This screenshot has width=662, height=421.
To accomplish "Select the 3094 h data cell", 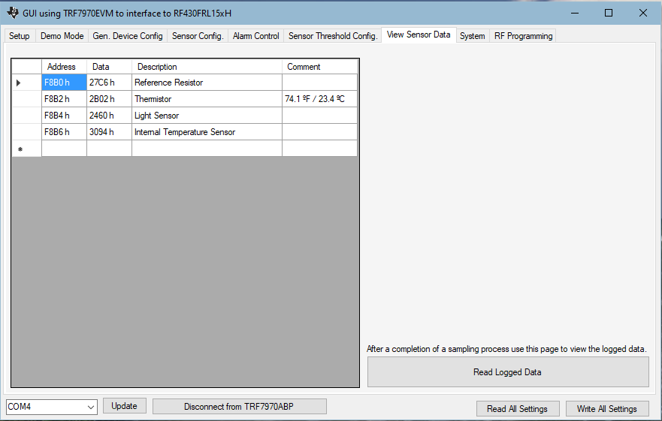I will 109,132.
